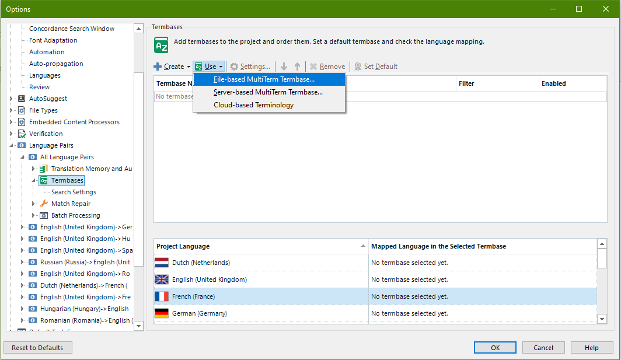The height and width of the screenshot is (360, 621).
Task: Choose File-based MultiTerm Termbase option
Action: [x=269, y=79]
